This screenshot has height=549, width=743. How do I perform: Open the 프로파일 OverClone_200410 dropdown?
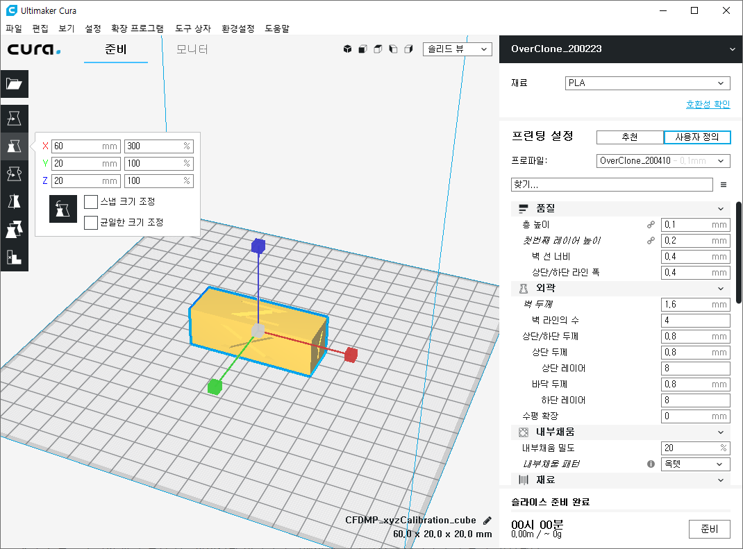click(663, 161)
